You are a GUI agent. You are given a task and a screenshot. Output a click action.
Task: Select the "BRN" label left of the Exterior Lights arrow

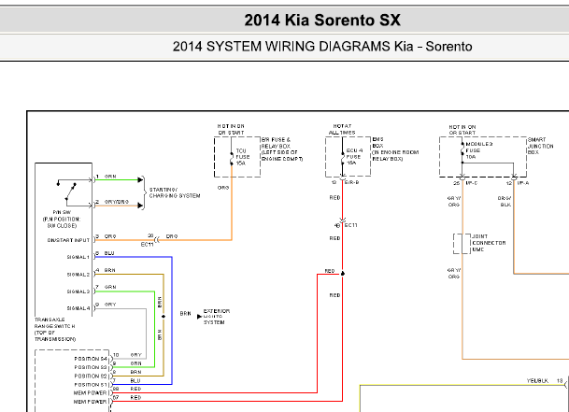coord(185,313)
